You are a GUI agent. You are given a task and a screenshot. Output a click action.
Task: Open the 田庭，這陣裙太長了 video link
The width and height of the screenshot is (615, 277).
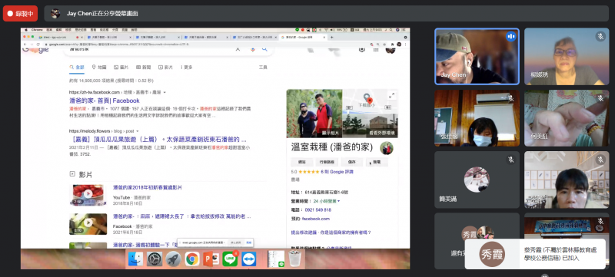[x=182, y=216]
